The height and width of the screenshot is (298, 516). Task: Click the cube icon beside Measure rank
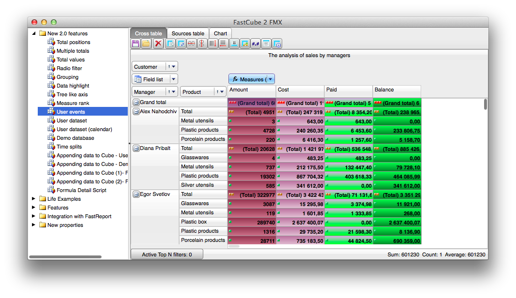click(51, 103)
